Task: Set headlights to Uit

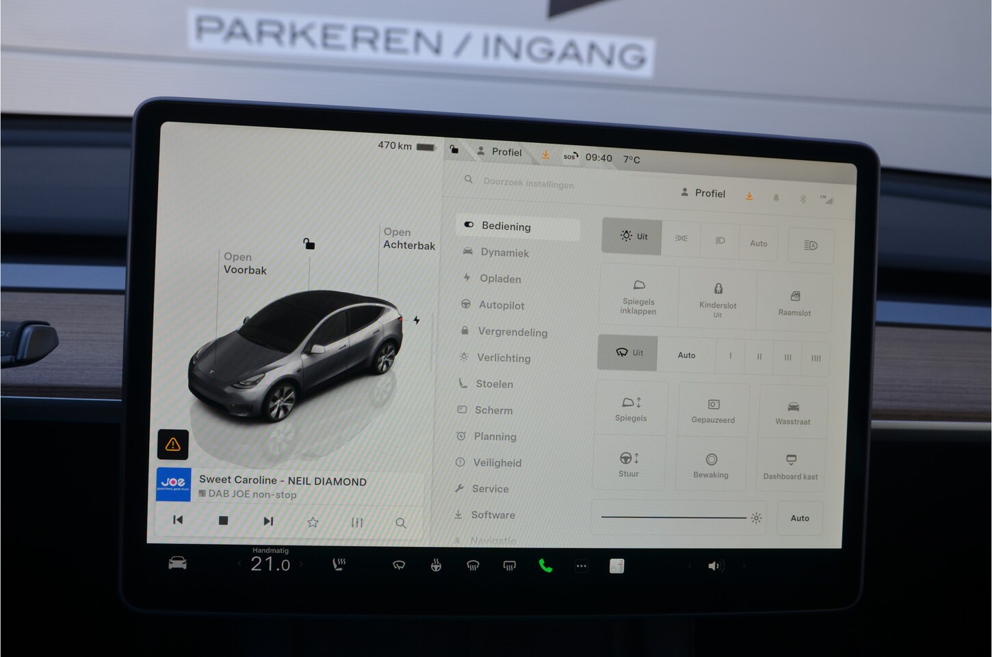Action: pyautogui.click(x=632, y=237)
